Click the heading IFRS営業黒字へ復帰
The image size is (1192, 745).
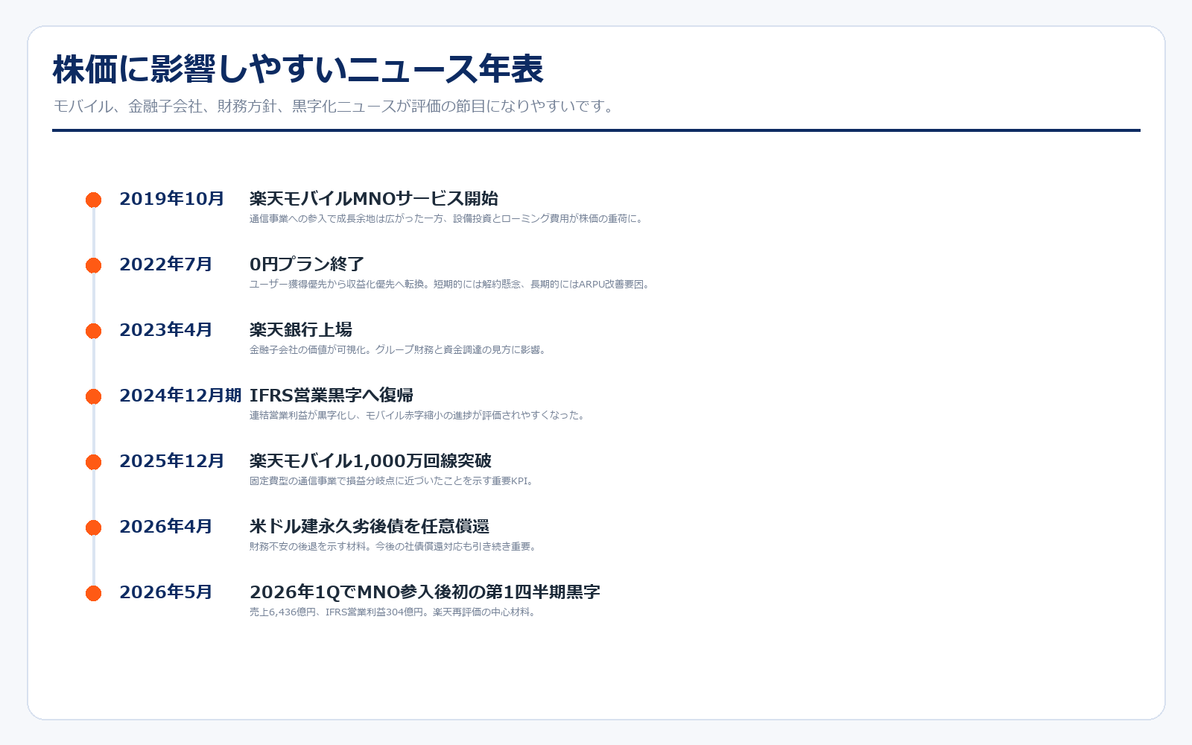pos(332,396)
